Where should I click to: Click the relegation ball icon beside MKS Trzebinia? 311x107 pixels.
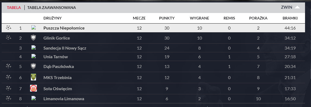pos(8,77)
